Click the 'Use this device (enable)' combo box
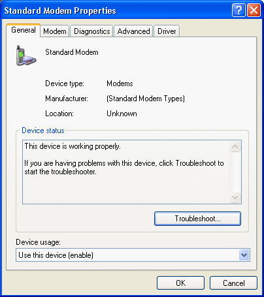This screenshot has width=264, height=297. tap(133, 255)
